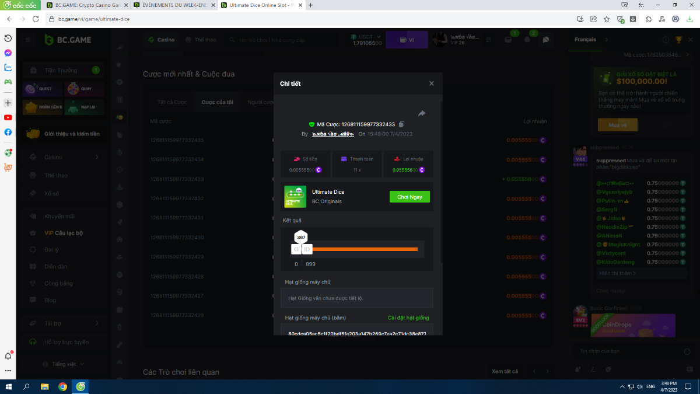Click the server seed hash field
The height and width of the screenshot is (394, 700).
(x=356, y=333)
